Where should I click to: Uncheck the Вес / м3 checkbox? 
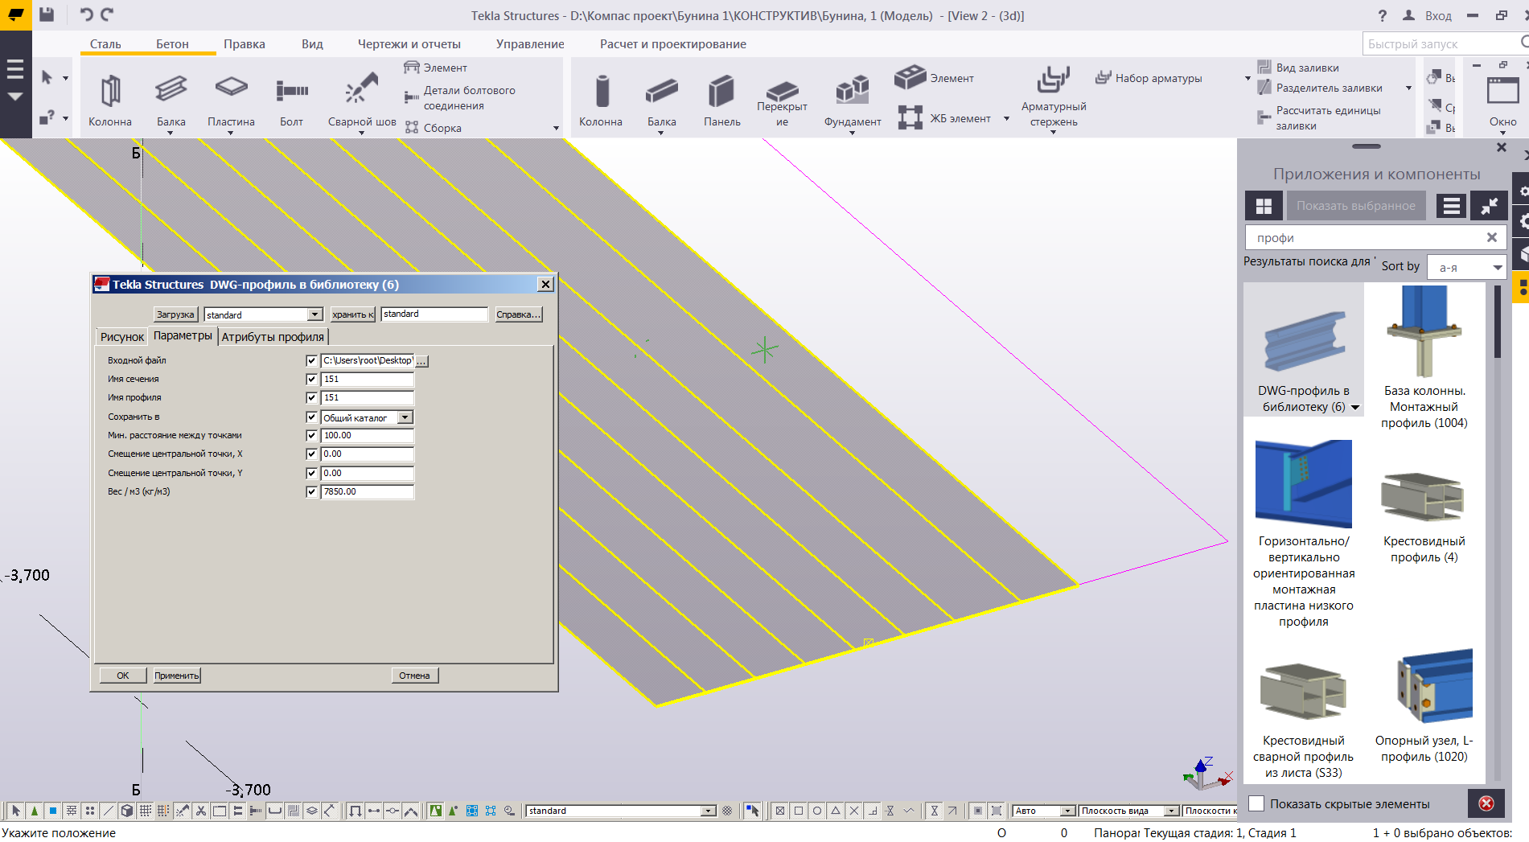point(311,491)
